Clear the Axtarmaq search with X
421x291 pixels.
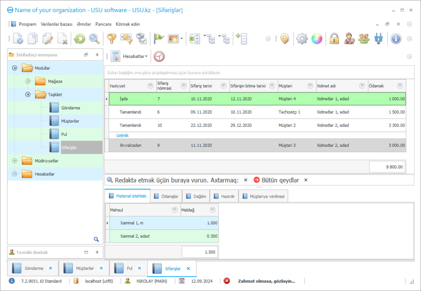246,180
